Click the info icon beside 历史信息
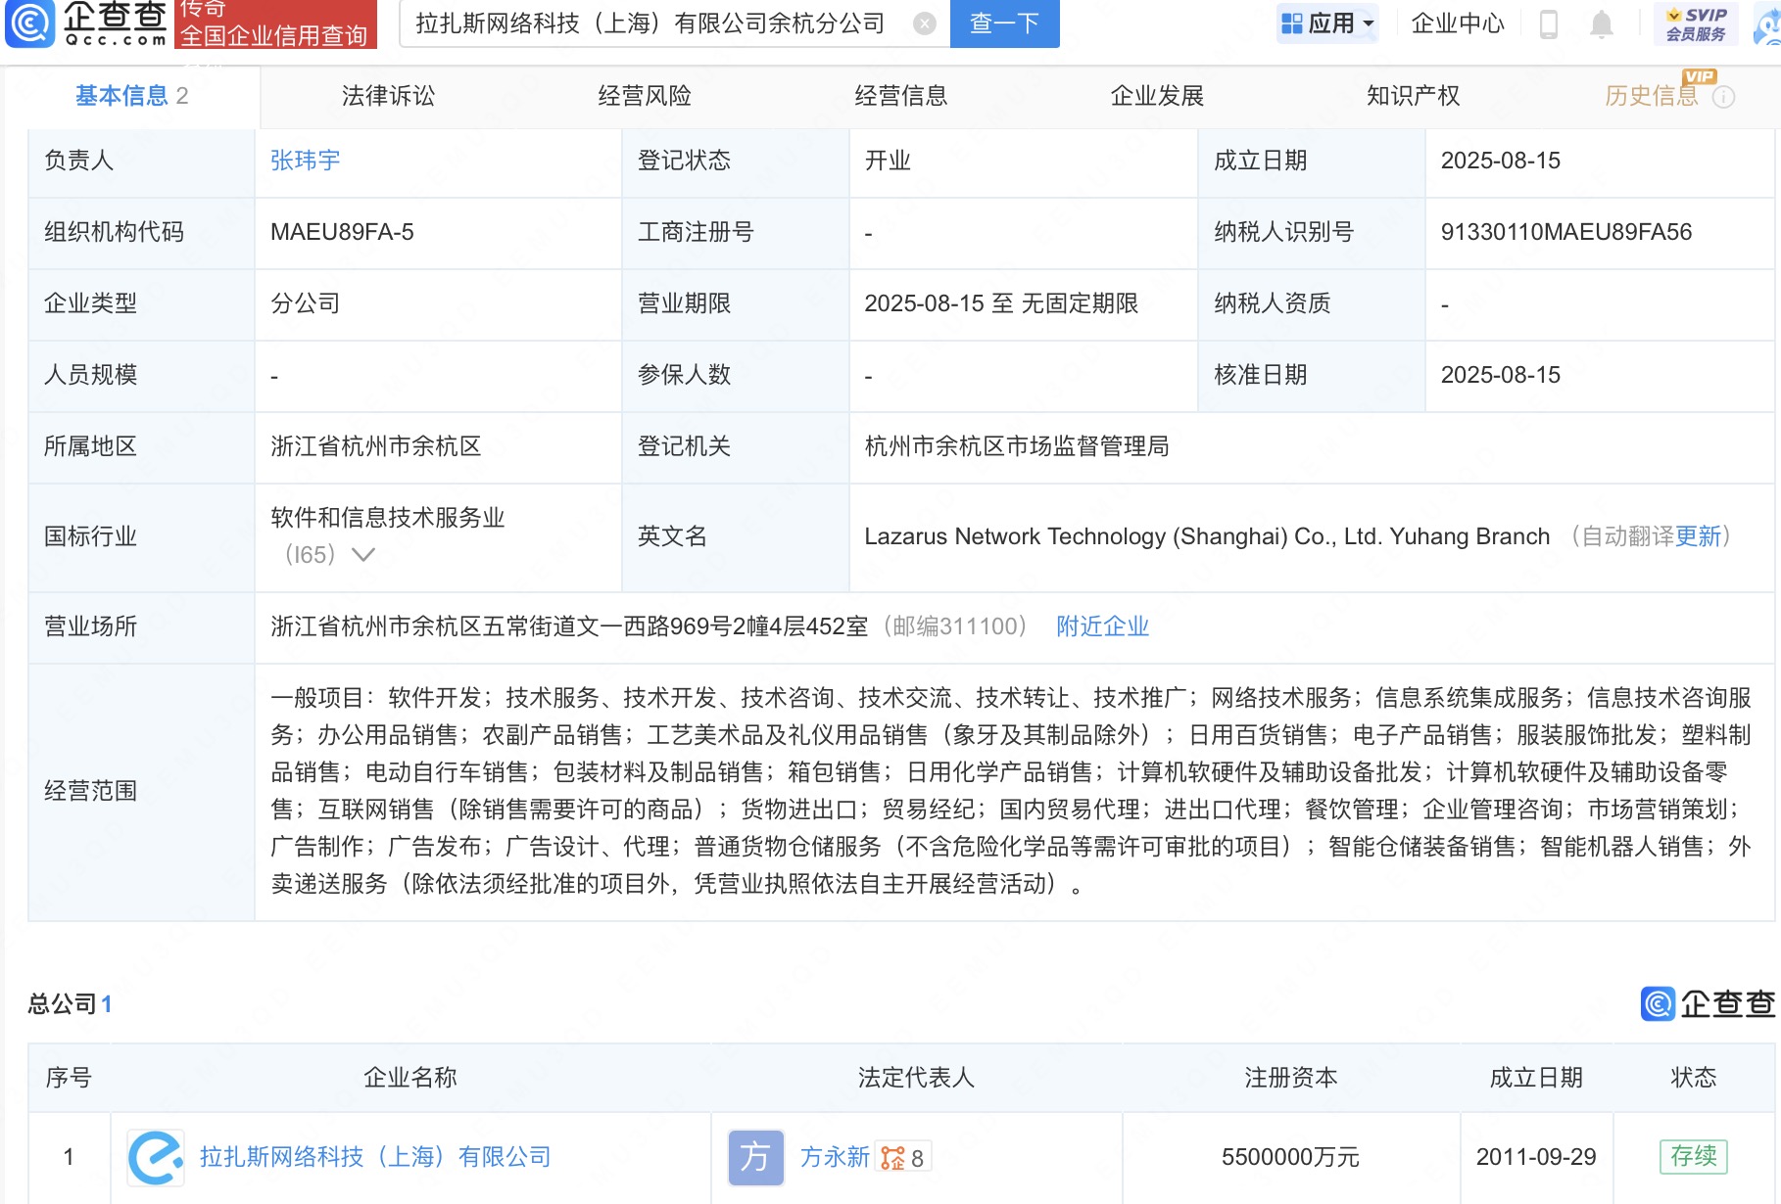This screenshot has width=1781, height=1204. coord(1724,97)
